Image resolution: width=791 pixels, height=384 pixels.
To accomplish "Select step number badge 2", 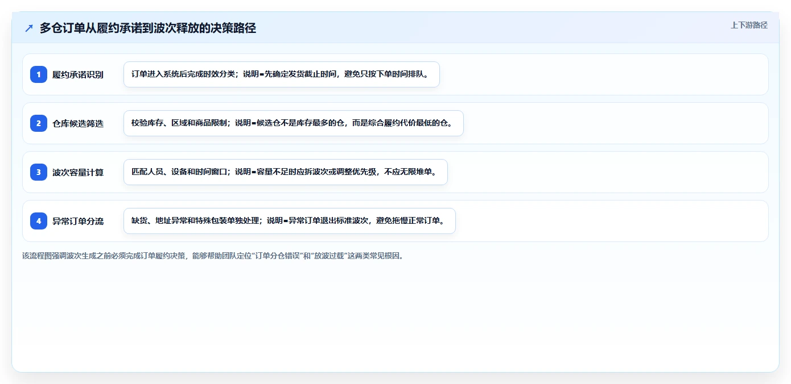I will pos(39,123).
